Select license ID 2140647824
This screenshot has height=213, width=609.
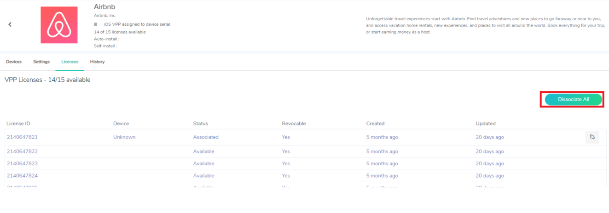point(22,176)
